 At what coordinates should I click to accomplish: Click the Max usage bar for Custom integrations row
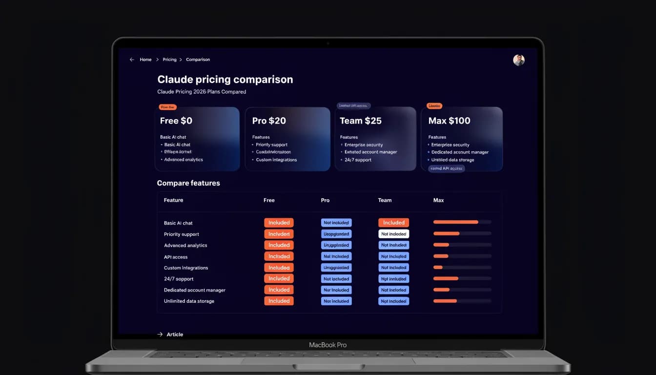462,268
